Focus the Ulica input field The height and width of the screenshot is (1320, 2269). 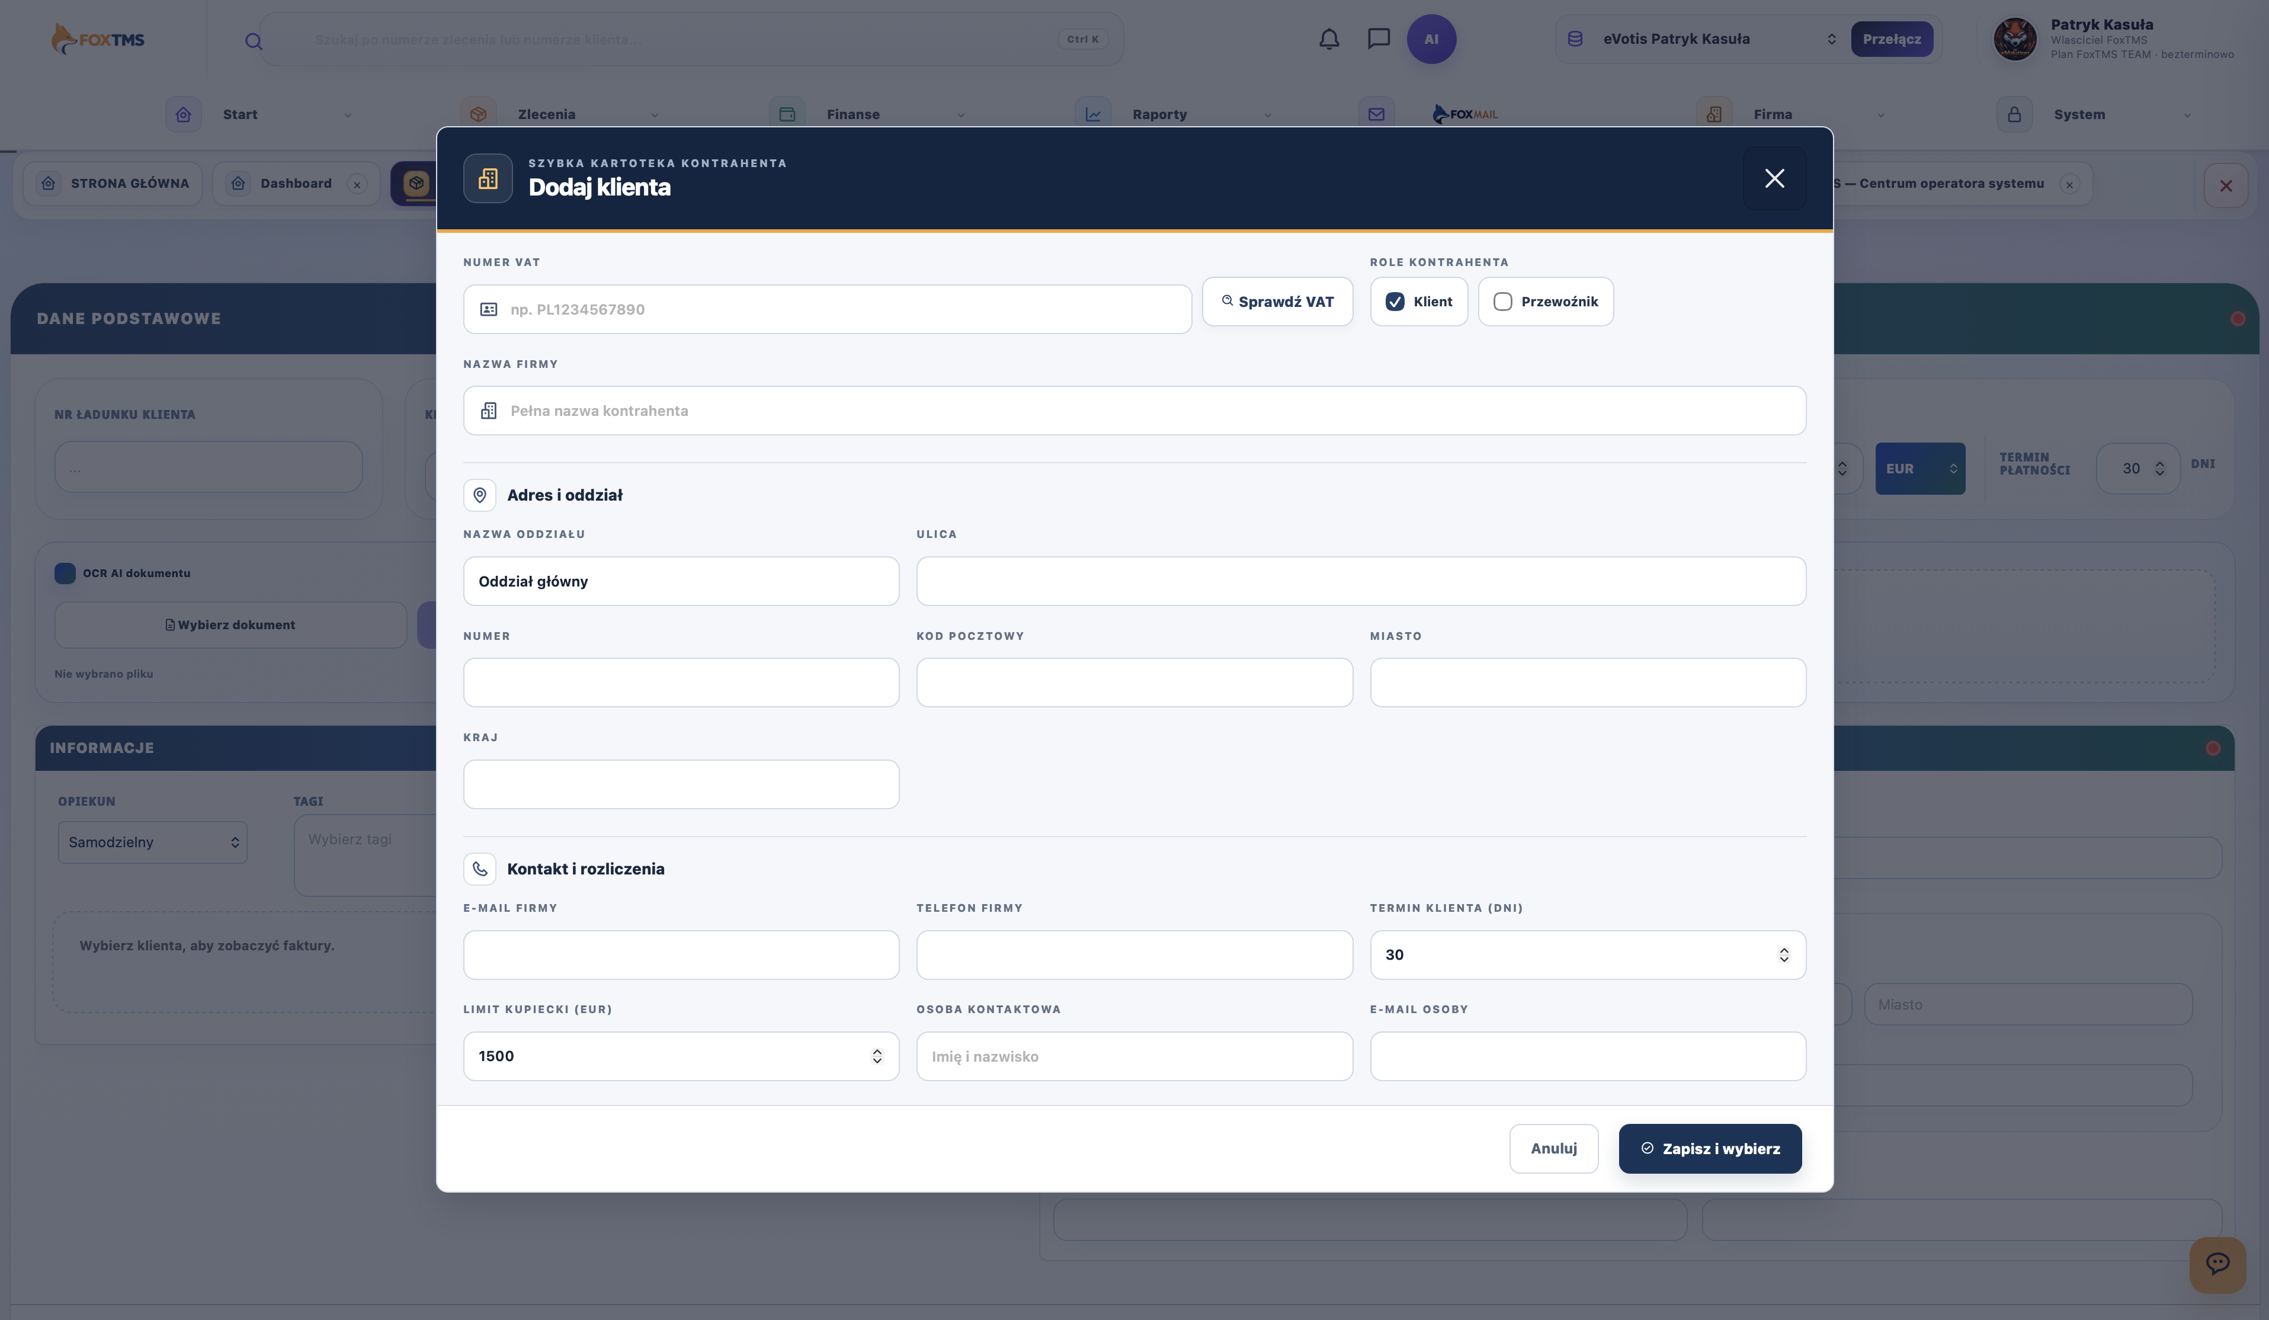coord(1360,582)
